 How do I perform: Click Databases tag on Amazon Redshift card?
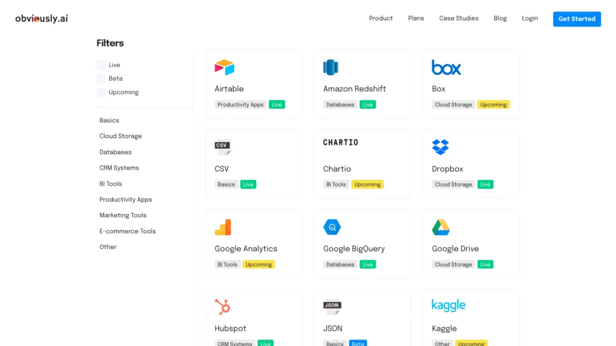pyautogui.click(x=340, y=105)
